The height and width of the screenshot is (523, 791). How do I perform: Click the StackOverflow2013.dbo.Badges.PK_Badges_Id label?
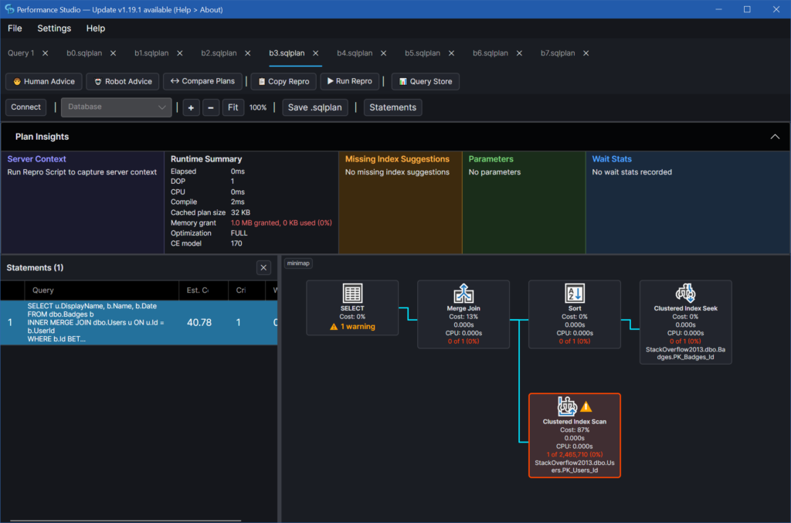coord(686,353)
